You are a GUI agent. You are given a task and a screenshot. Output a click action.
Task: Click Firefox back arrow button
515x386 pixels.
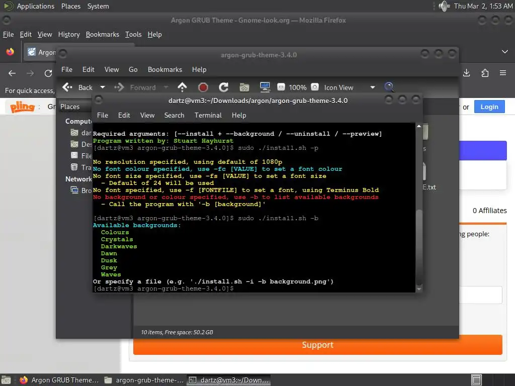[x=12, y=73]
